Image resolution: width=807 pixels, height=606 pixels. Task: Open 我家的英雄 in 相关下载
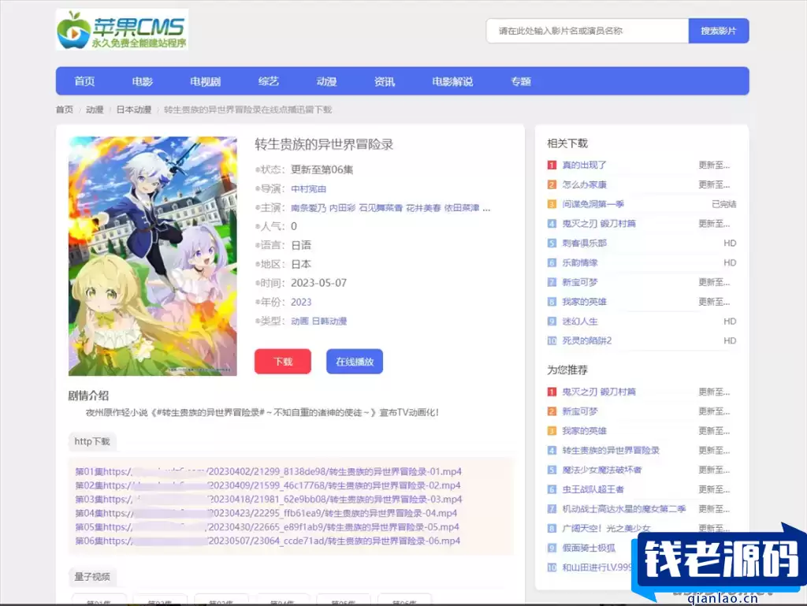pyautogui.click(x=584, y=302)
